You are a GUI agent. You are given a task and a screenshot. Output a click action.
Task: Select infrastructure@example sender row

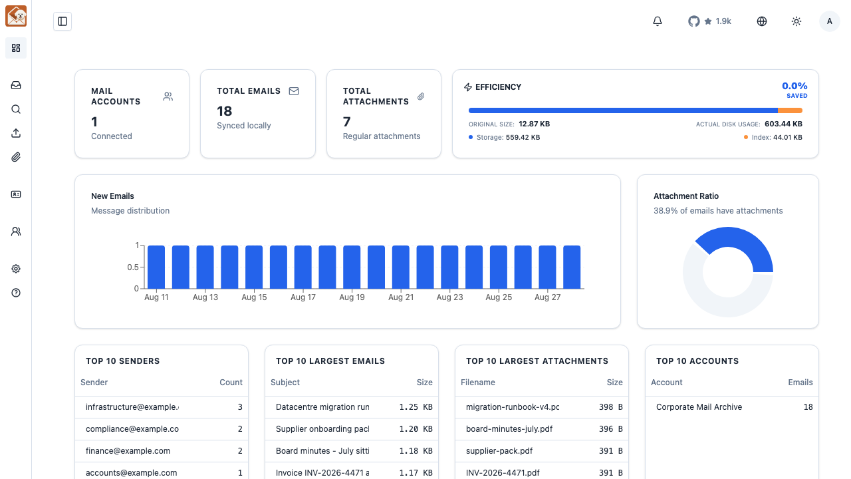click(162, 407)
